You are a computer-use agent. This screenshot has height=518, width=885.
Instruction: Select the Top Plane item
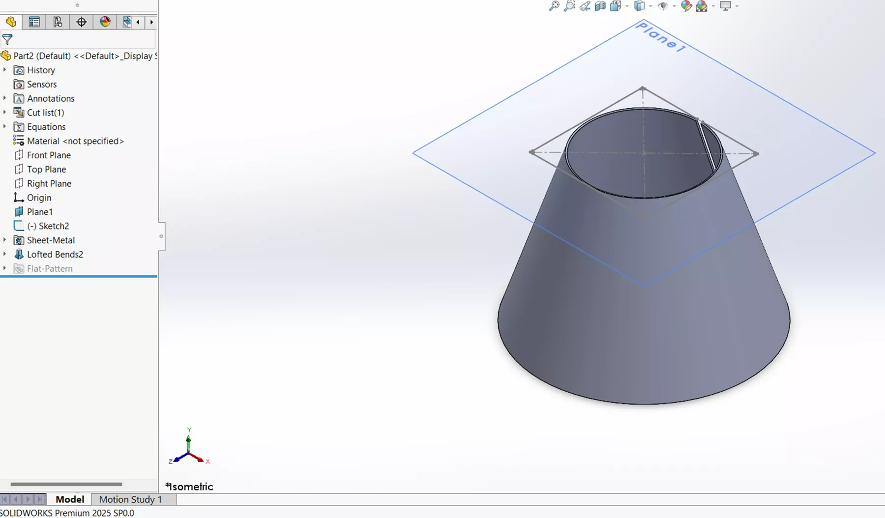46,170
